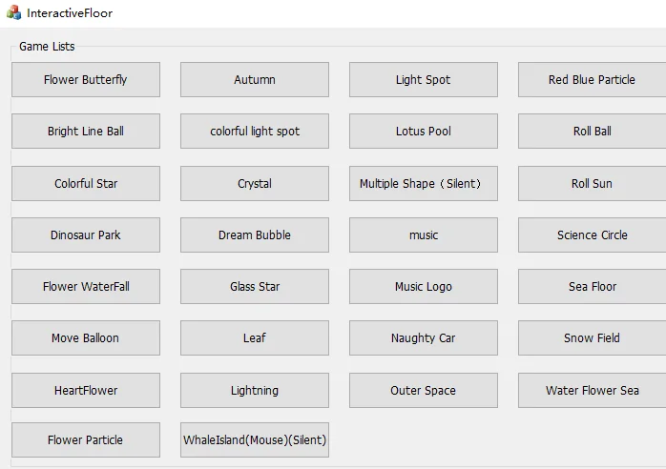Launch the Dinosaur Park game

(86, 235)
